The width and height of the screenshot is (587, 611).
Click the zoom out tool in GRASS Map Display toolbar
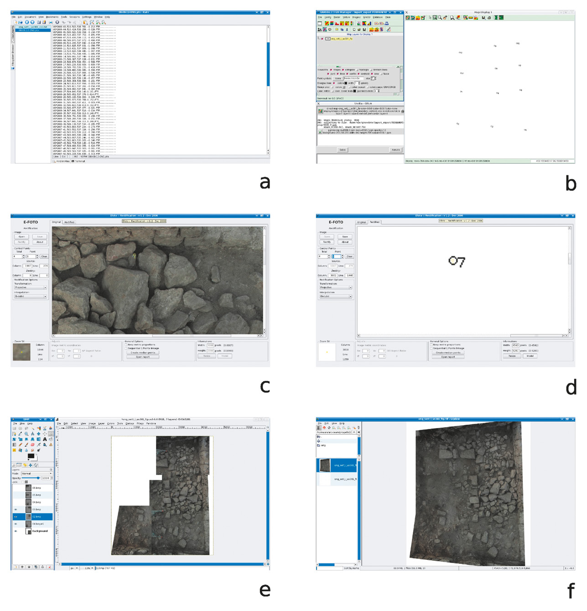coord(440,17)
